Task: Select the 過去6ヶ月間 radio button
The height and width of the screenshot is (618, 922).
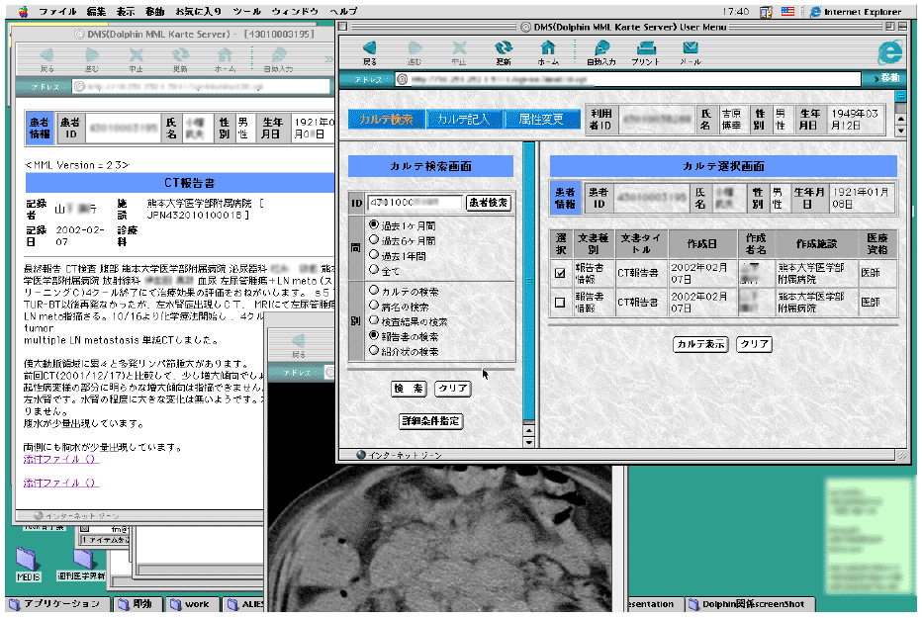Action: pyautogui.click(x=374, y=239)
